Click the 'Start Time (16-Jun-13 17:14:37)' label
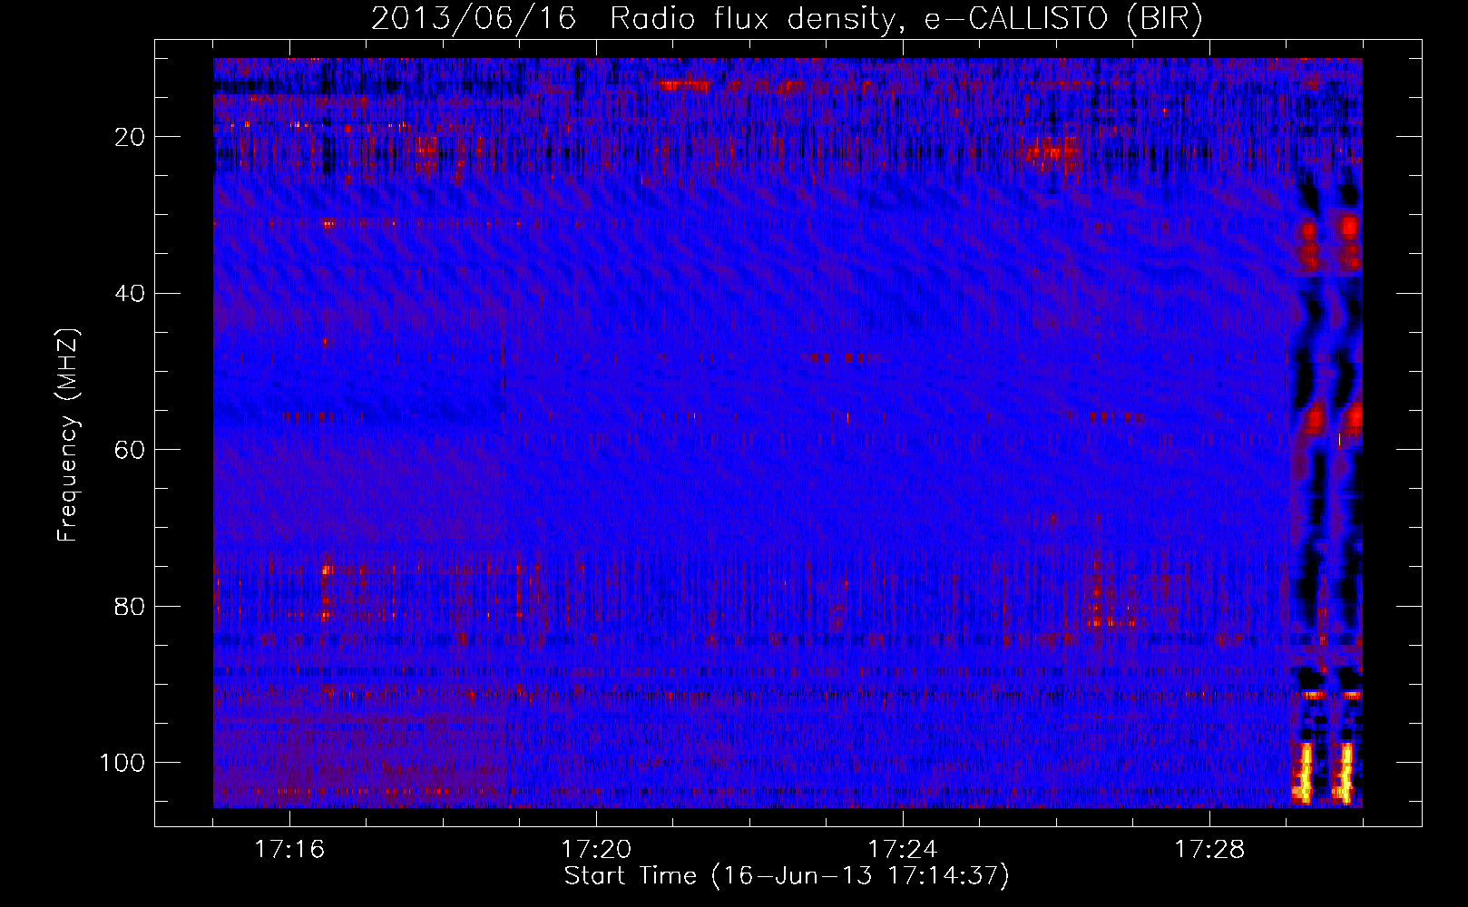 click(787, 876)
